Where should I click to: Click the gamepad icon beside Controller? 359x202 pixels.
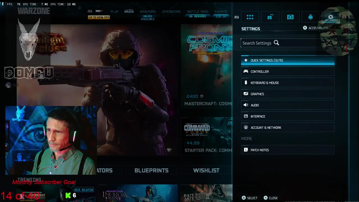(246, 71)
